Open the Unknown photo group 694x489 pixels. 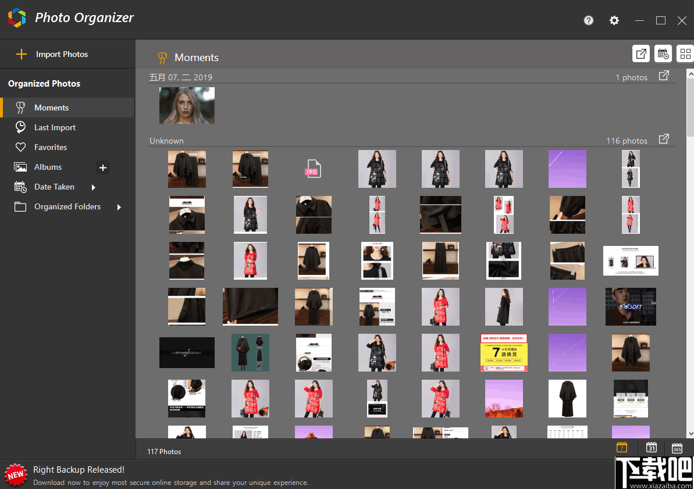[x=166, y=141]
